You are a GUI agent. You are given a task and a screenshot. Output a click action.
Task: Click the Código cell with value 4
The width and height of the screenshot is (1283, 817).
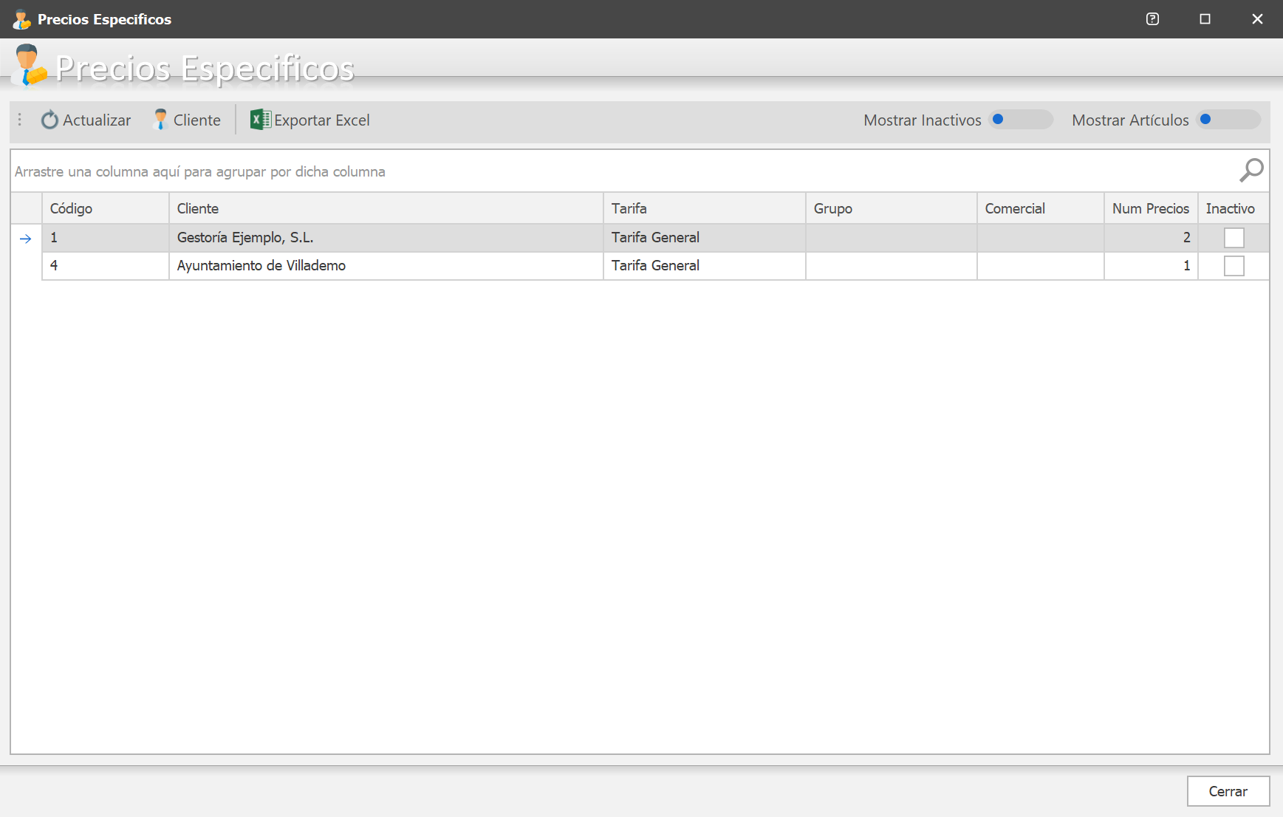coord(106,266)
